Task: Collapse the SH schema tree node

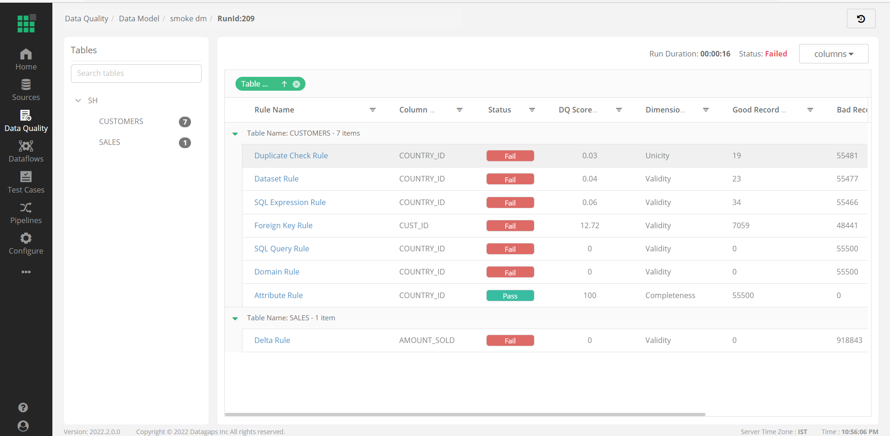Action: click(78, 100)
